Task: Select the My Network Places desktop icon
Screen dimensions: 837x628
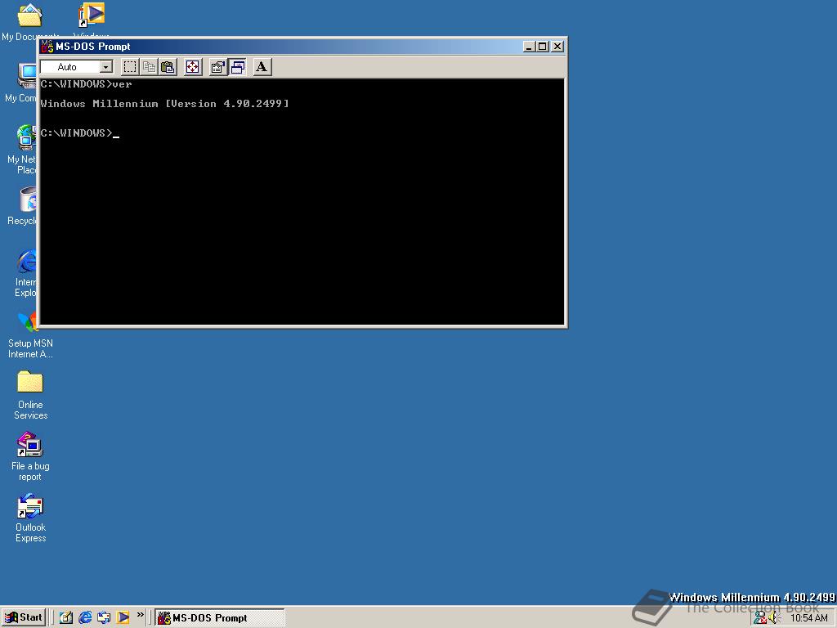Action: click(27, 137)
